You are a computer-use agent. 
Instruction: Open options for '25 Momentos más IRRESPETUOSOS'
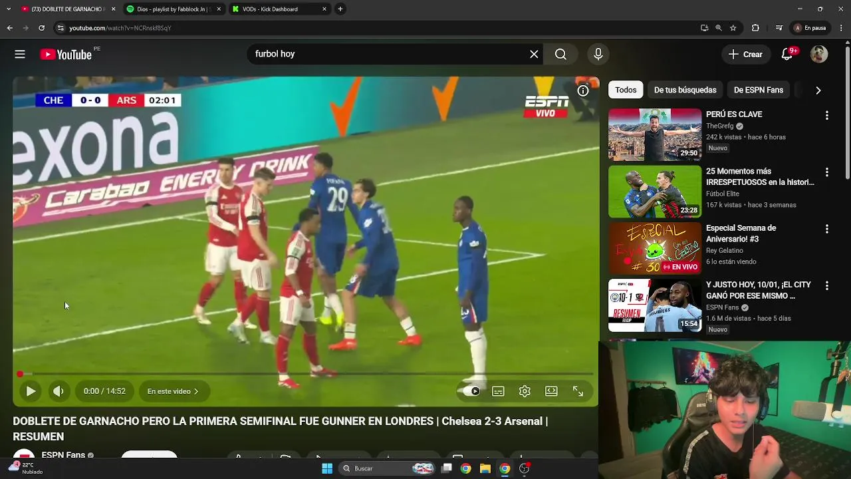coord(827,172)
